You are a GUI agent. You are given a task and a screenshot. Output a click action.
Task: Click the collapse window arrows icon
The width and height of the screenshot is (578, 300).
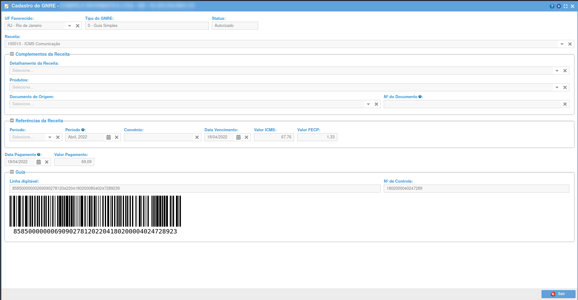566,6
